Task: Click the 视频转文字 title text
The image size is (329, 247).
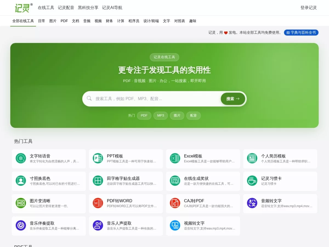Action: coord(194,223)
